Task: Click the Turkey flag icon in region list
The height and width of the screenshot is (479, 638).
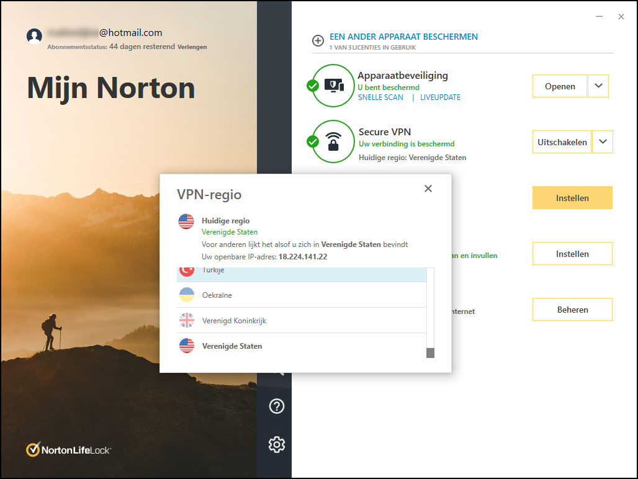Action: click(187, 272)
